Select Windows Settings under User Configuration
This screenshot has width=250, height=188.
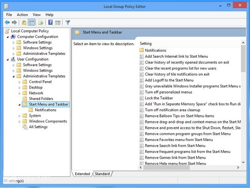pos(37,70)
